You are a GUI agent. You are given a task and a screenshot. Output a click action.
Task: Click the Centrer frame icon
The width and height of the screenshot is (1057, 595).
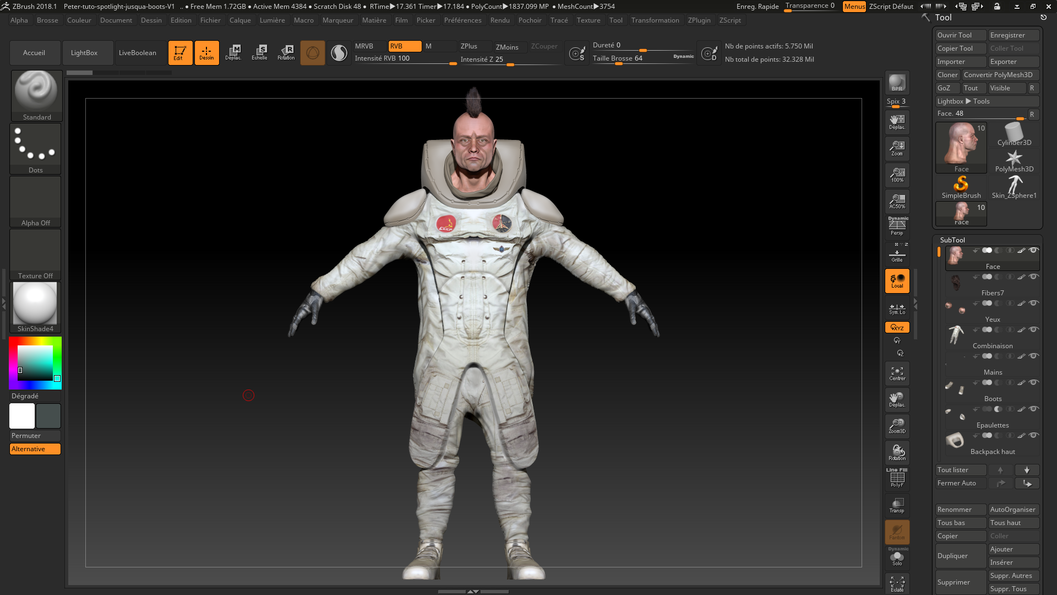pyautogui.click(x=897, y=374)
